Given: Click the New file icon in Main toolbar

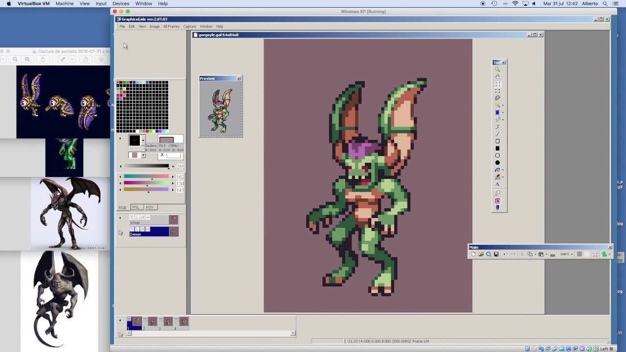Looking at the screenshot, I should coord(473,254).
